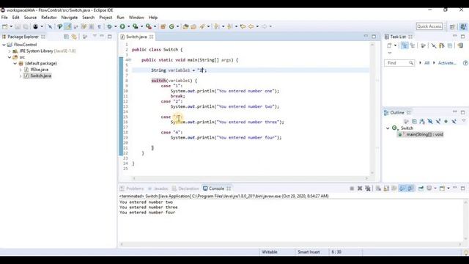Click Terminate square icon in Console
469x264 pixels.
tap(352, 188)
